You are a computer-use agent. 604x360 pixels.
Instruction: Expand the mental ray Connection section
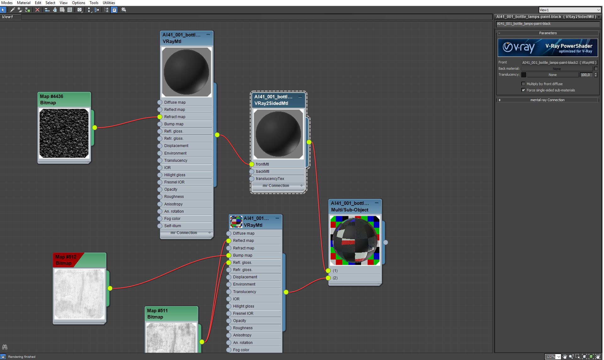[500, 100]
